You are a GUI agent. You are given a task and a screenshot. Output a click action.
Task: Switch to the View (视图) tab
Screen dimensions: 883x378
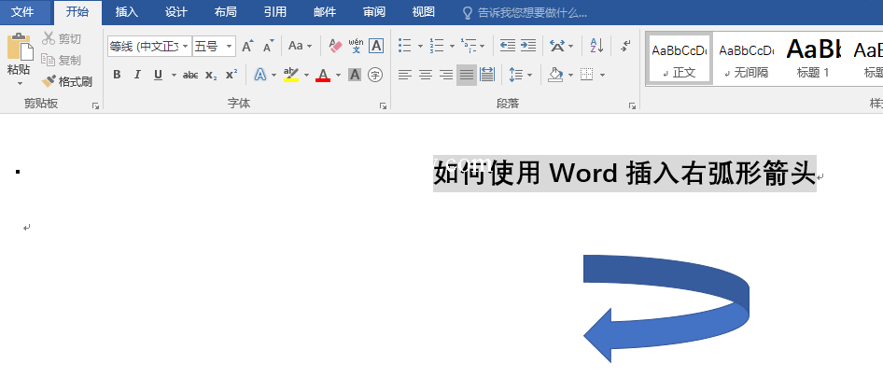click(x=424, y=12)
